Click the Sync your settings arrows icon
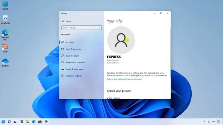The height and width of the screenshot is (125, 223). 63,76
